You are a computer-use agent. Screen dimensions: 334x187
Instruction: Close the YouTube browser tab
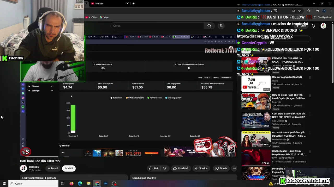click(127, 4)
